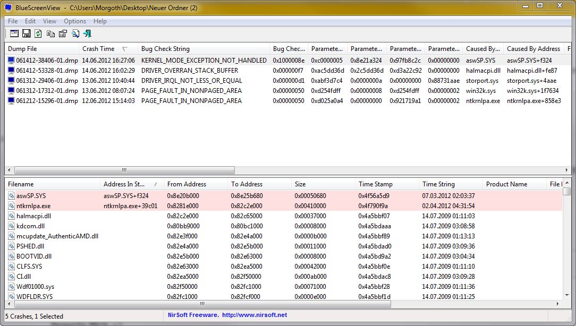The image size is (576, 326).
Task: Sort lower pane by Time Stamp column
Action: click(387, 184)
